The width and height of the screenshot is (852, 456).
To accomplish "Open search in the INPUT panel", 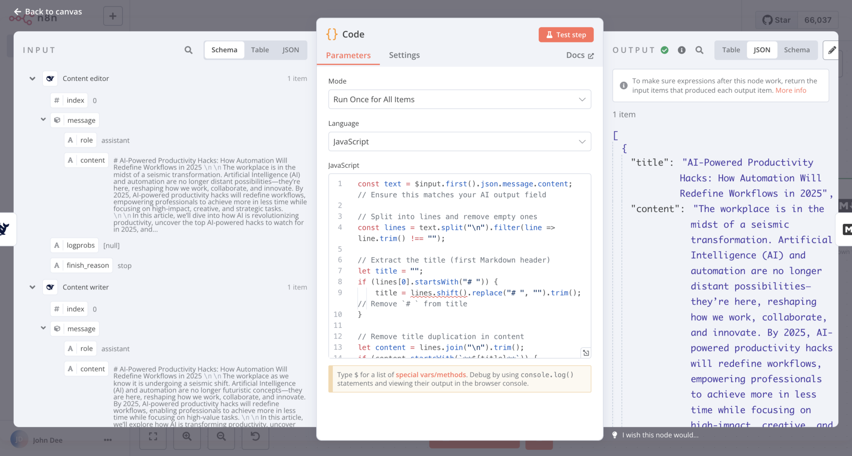I will pos(188,50).
